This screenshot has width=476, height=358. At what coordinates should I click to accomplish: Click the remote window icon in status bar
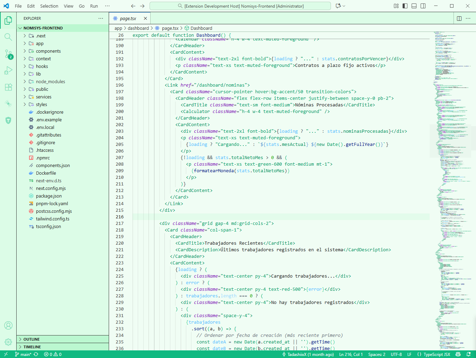tap(6, 354)
